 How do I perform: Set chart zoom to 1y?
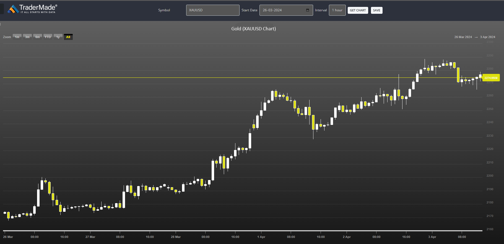(x=58, y=37)
